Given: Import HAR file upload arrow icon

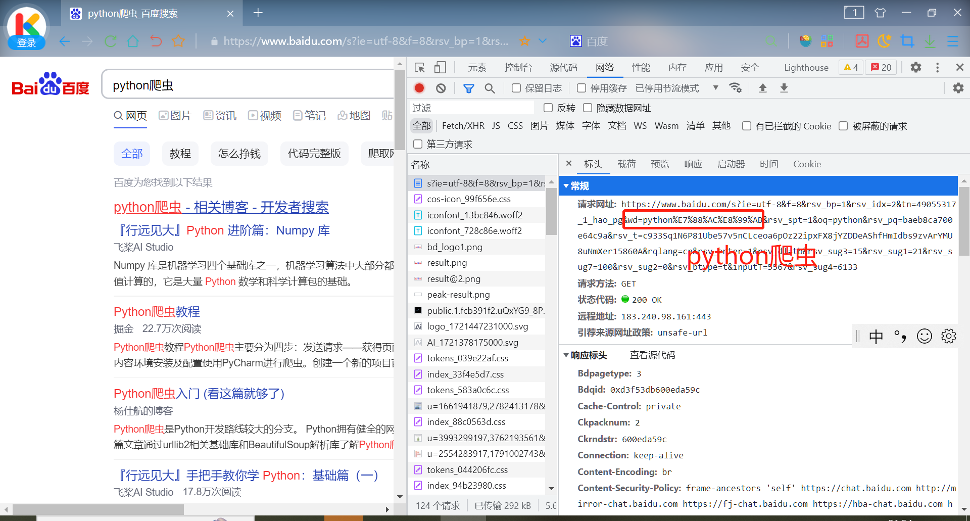Looking at the screenshot, I should click(x=763, y=88).
